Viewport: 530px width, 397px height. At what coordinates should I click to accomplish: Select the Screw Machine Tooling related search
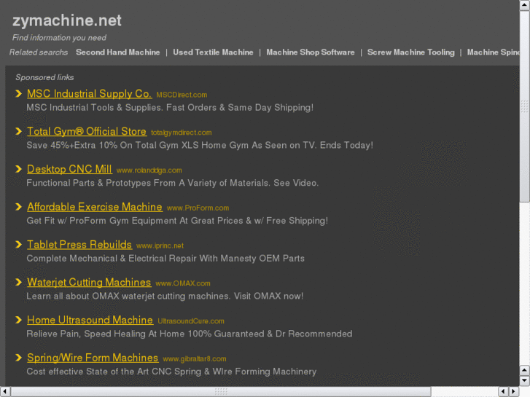pos(410,52)
